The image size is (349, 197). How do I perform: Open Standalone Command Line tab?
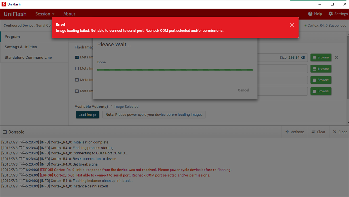click(x=34, y=57)
